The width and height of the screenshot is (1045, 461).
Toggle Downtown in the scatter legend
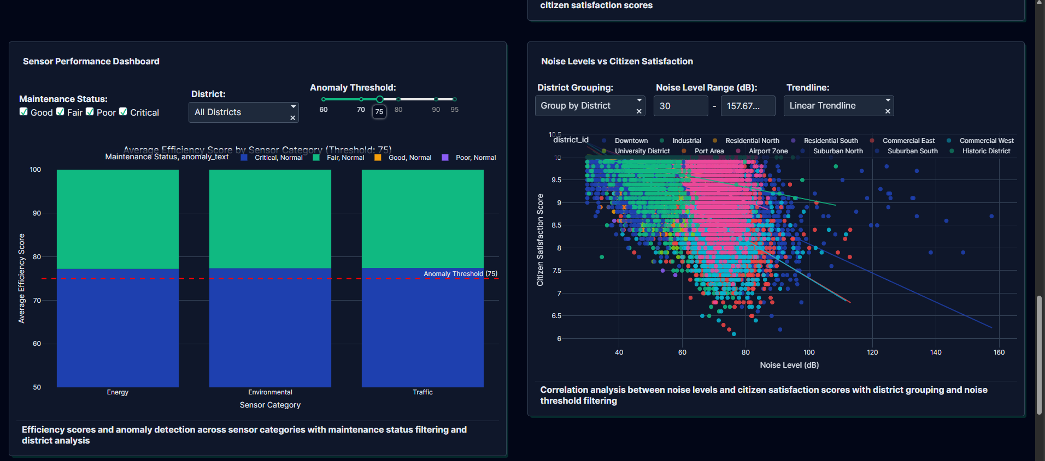point(624,141)
